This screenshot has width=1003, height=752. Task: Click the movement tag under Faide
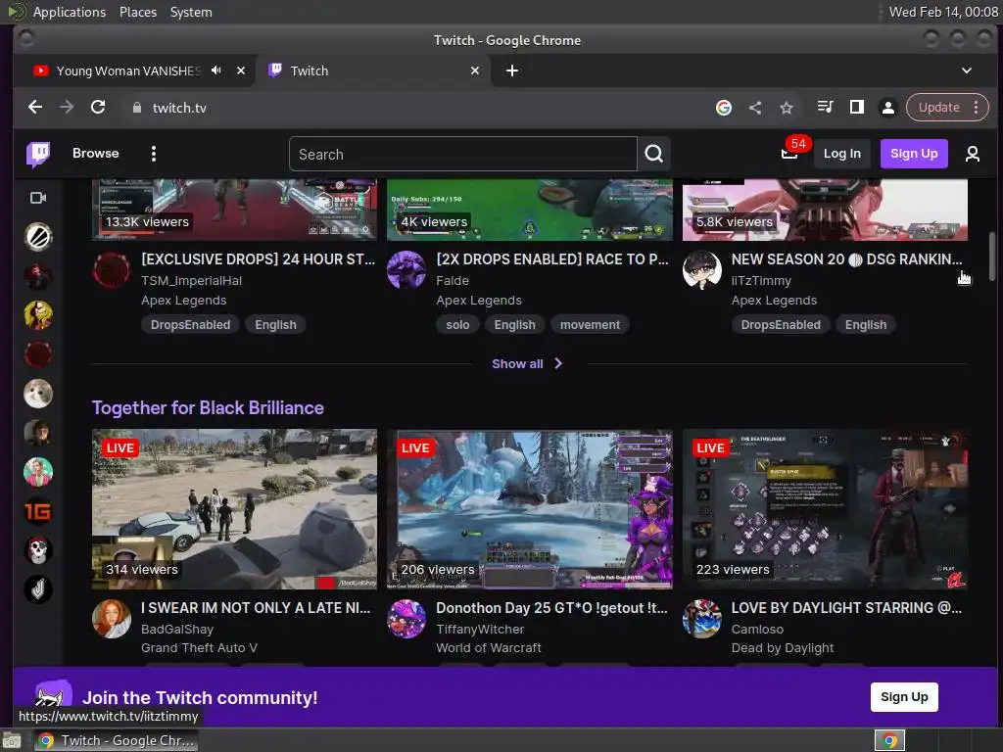590,325
